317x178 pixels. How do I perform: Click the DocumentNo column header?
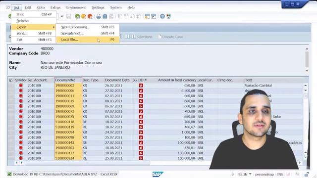pyautogui.click(x=68, y=80)
